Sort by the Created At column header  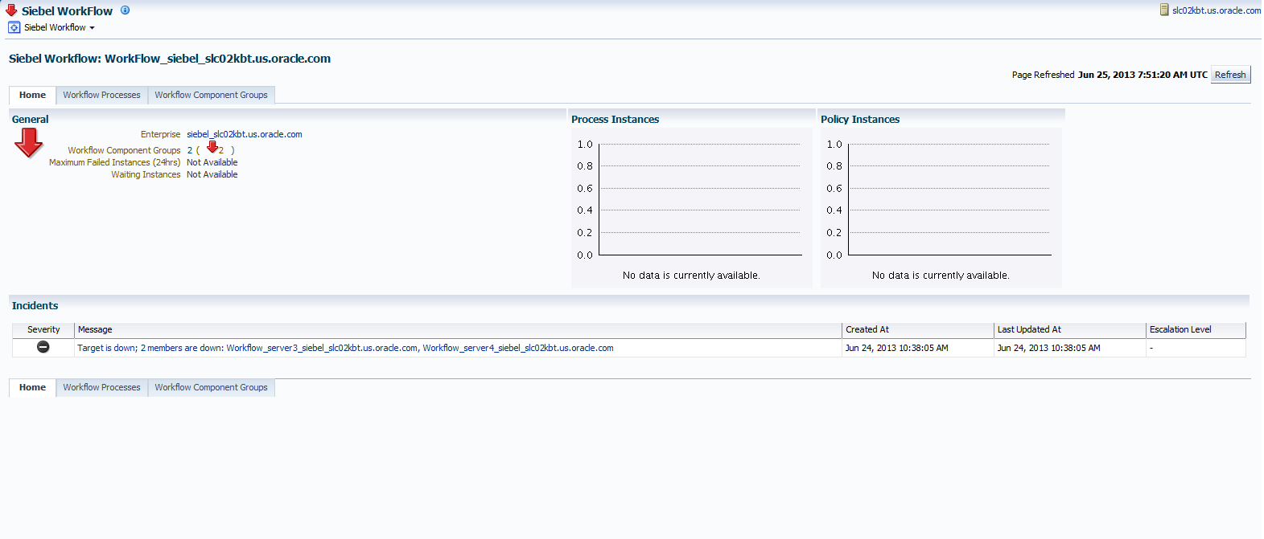918,329
